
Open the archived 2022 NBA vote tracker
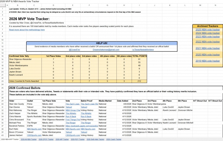point(207,41)
